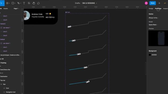Image resolution: width=168 pixels, height=94 pixels.
Task: Switch to the Assets tab
Action: point(6,9)
